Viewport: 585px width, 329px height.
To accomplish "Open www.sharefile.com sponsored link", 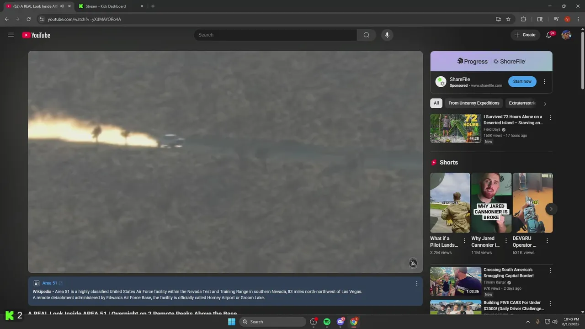I will click(x=486, y=85).
